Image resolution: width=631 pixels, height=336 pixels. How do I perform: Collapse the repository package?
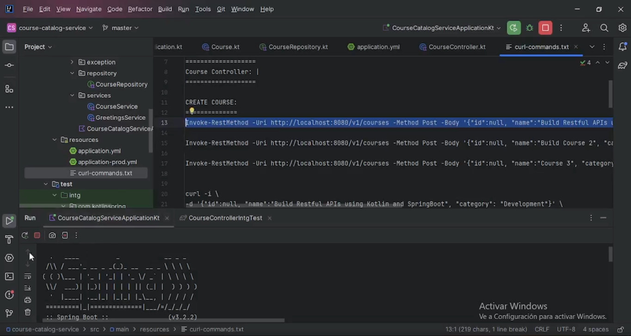click(x=72, y=73)
